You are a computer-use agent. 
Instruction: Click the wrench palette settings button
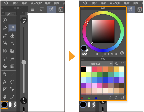click(x=116, y=64)
